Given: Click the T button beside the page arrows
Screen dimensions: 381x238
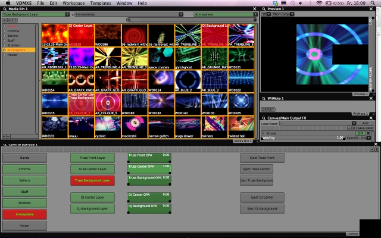Looking at the screenshot, I should [x=15, y=20].
